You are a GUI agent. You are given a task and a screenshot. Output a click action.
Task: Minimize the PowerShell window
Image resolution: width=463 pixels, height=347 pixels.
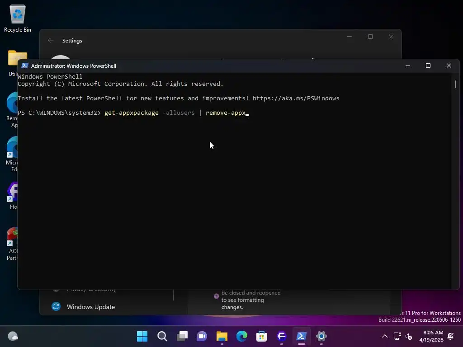coord(408,66)
